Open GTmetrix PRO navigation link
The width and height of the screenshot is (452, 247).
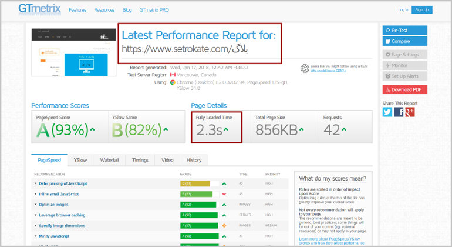click(154, 10)
